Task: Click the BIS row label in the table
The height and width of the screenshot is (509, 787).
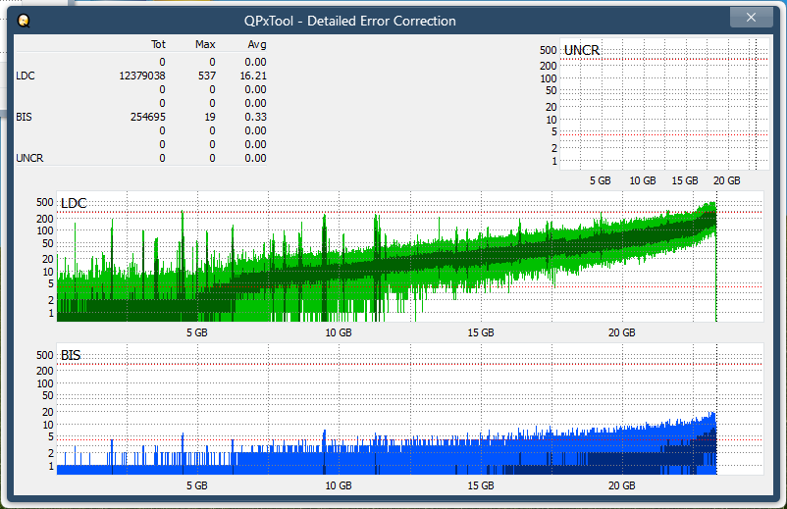Action: pyautogui.click(x=24, y=117)
